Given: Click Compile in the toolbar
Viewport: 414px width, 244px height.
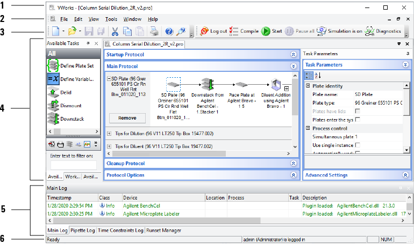Looking at the screenshot, I should 244,31.
